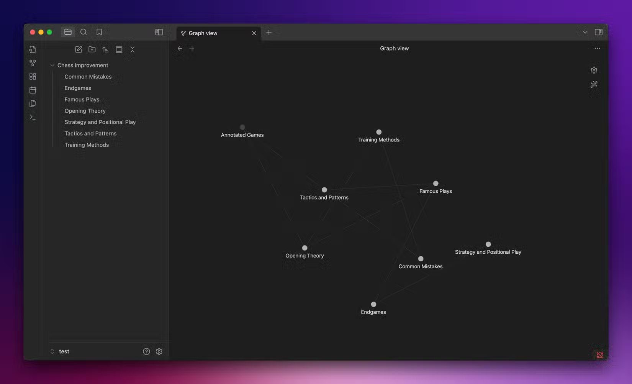
Task: Open a new tab with the plus button
Action: [269, 33]
